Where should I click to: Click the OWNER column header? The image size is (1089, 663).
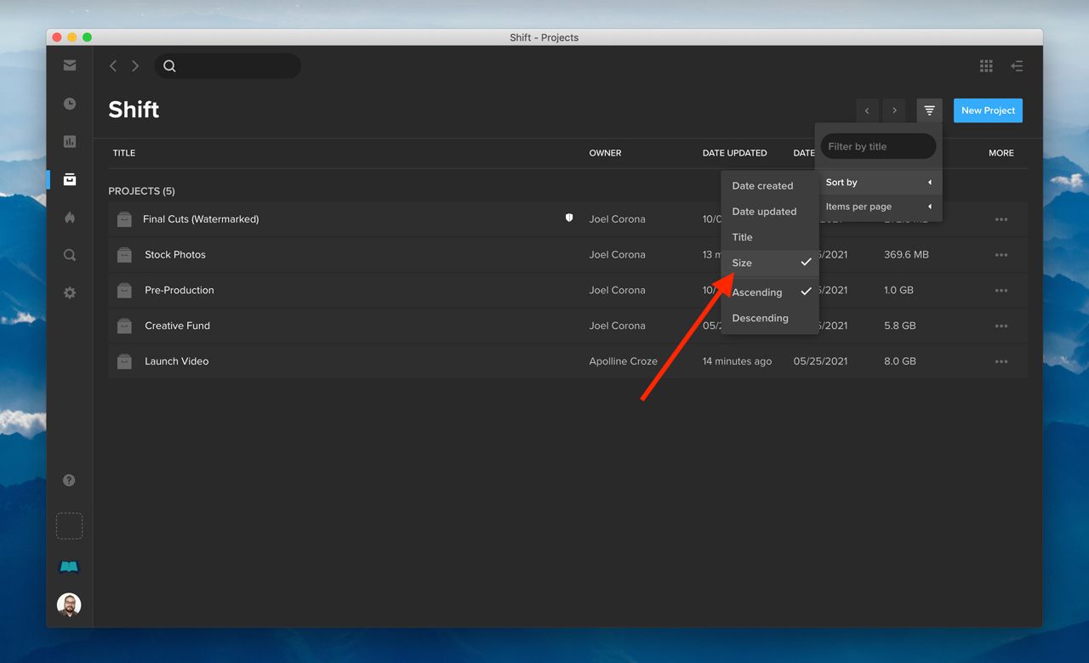[605, 153]
